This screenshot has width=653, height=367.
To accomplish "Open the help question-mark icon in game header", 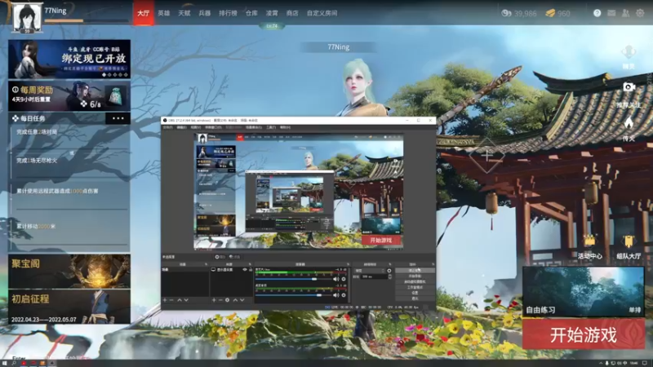I will tap(597, 13).
